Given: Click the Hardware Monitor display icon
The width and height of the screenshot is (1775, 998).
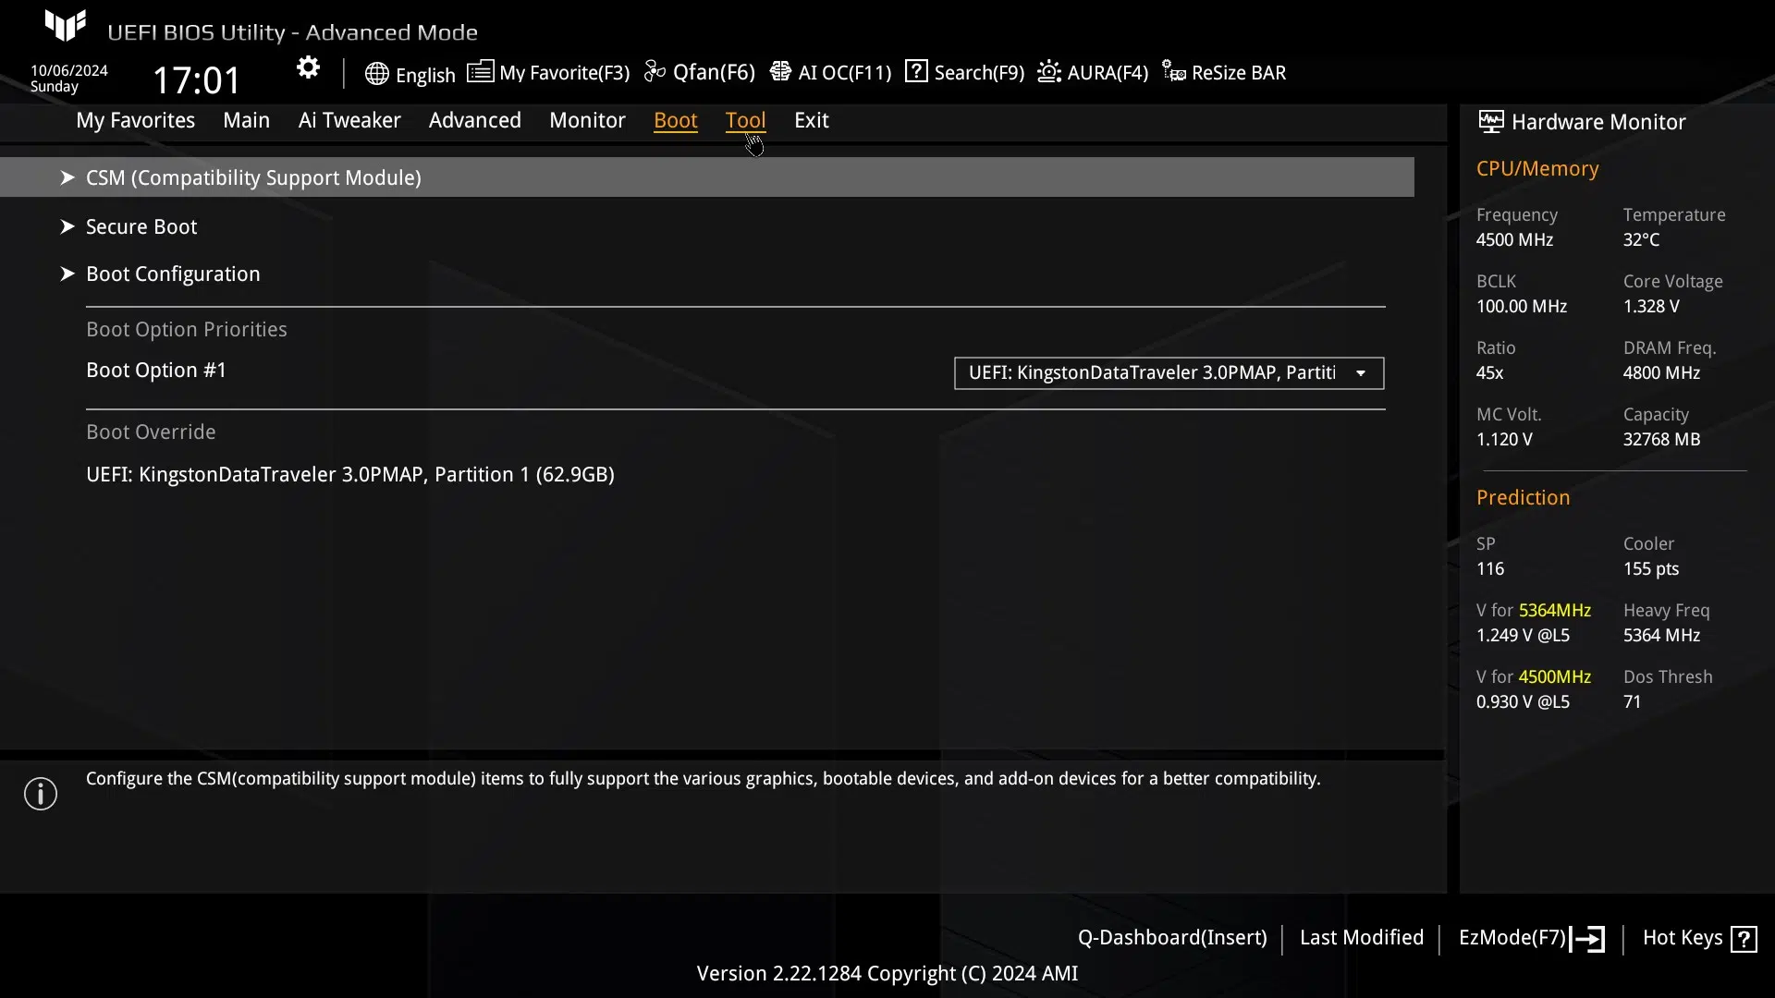Looking at the screenshot, I should [1490, 121].
